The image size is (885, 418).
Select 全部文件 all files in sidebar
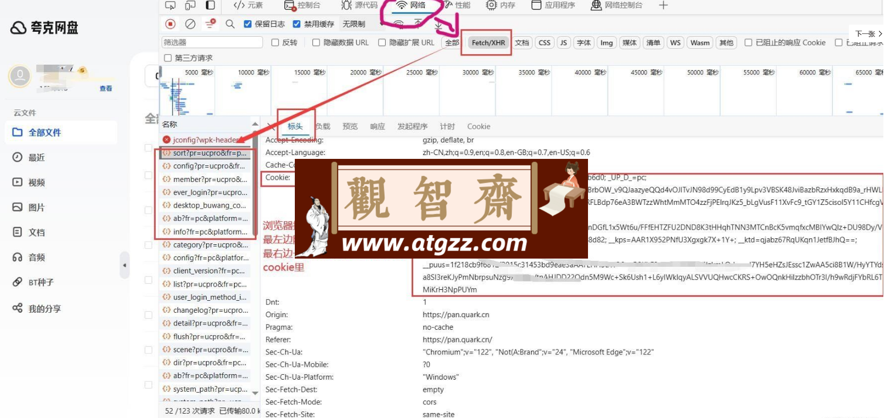[x=61, y=133]
